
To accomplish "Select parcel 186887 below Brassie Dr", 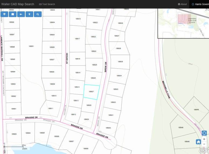I will [71, 141].
